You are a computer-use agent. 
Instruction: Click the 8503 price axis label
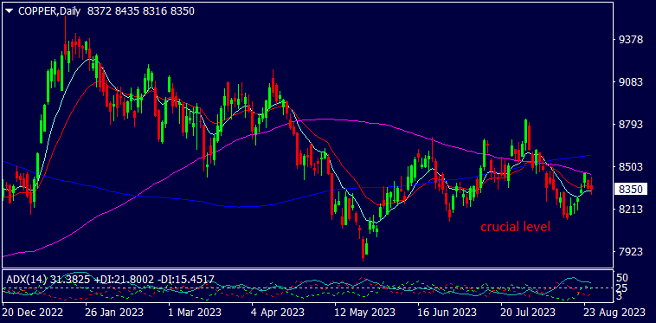click(631, 167)
